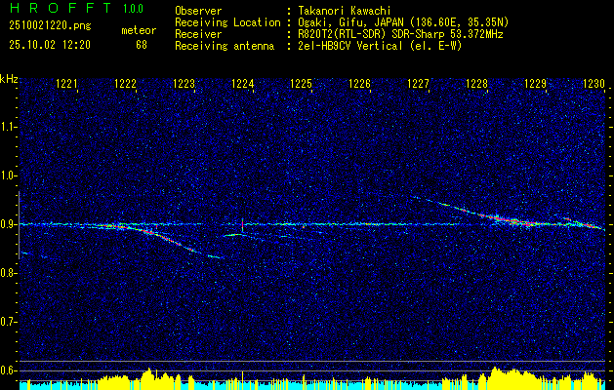
Task: Click time marker 1230
Action: click(594, 84)
